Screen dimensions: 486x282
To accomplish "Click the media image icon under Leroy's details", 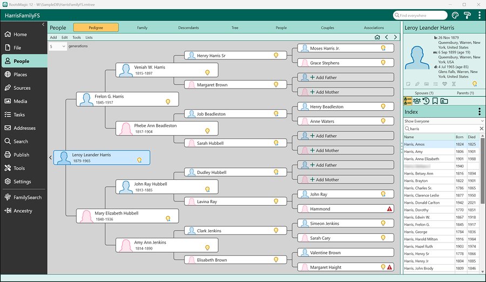I will 427,84.
